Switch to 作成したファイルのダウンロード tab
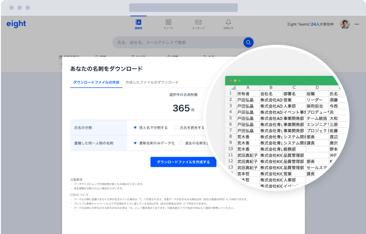 (x=152, y=82)
